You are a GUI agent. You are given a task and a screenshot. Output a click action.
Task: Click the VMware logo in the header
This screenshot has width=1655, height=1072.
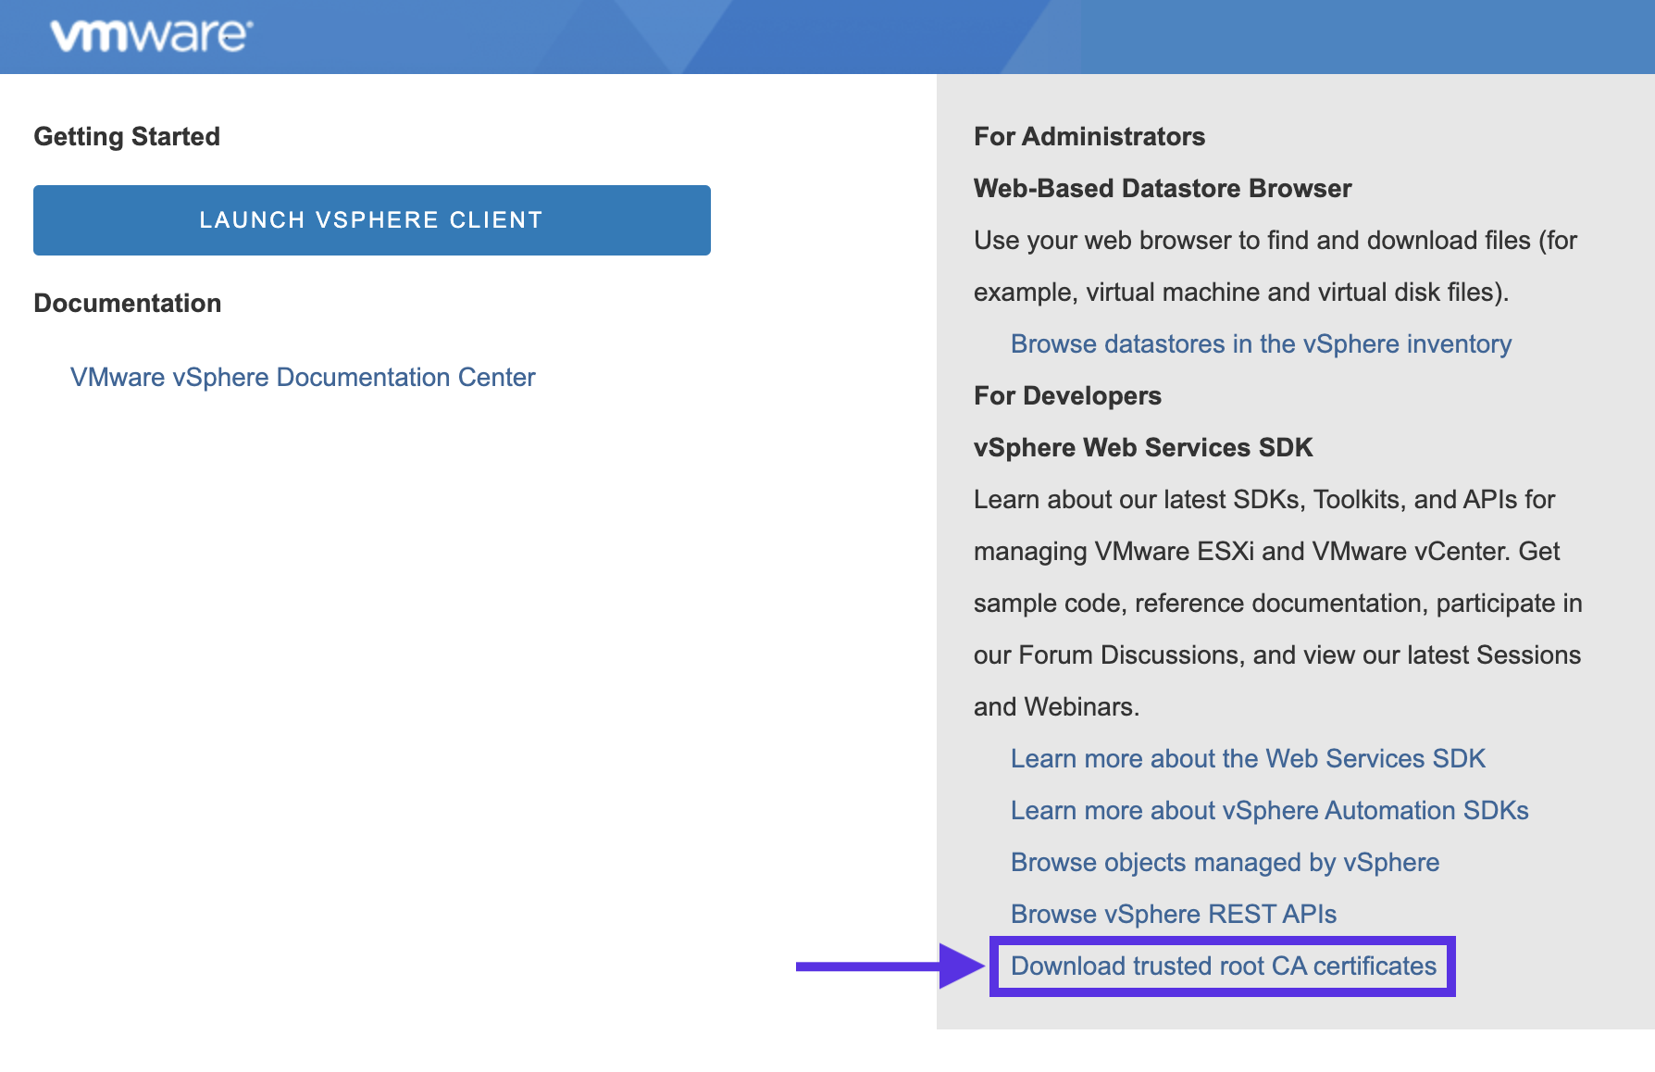(151, 36)
